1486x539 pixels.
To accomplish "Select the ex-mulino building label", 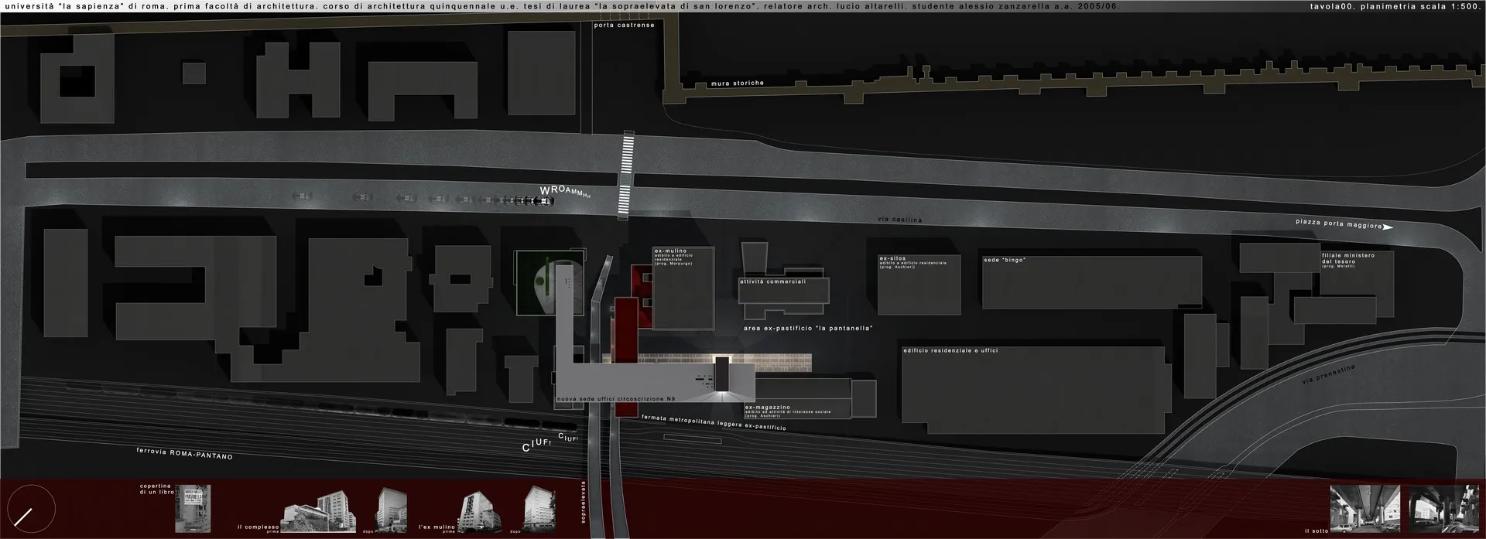I will pyautogui.click(x=670, y=251).
